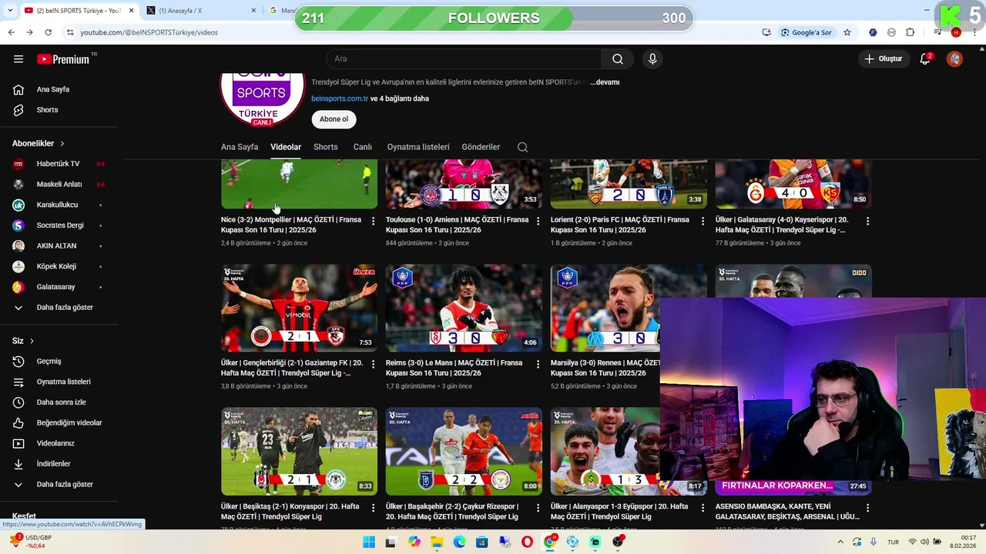Click the search magnifier button
Image resolution: width=986 pixels, height=554 pixels.
click(618, 59)
